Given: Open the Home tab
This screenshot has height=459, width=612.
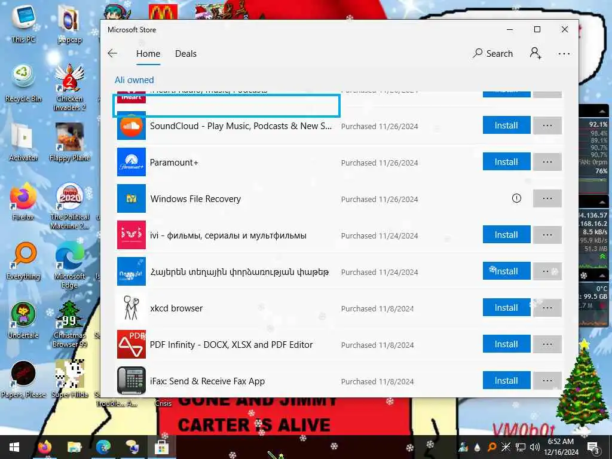Looking at the screenshot, I should coord(148,54).
